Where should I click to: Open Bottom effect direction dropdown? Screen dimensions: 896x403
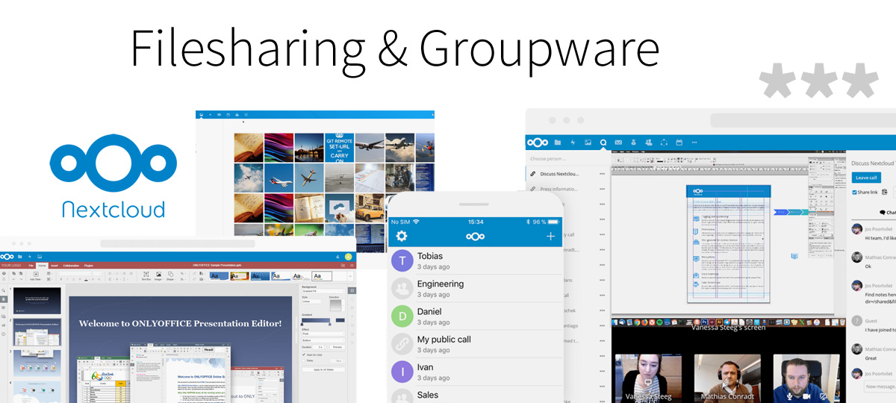coord(323,340)
